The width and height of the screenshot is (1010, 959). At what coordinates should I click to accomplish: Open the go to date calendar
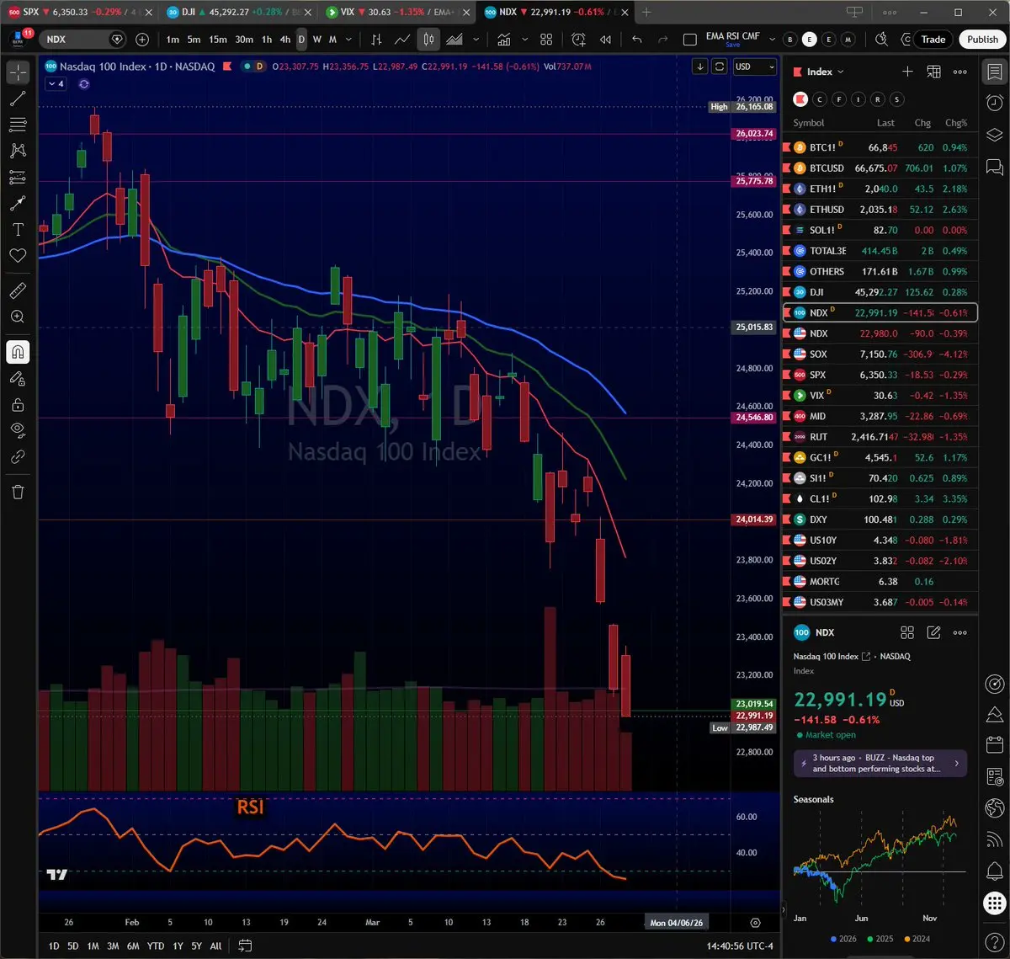tap(245, 946)
